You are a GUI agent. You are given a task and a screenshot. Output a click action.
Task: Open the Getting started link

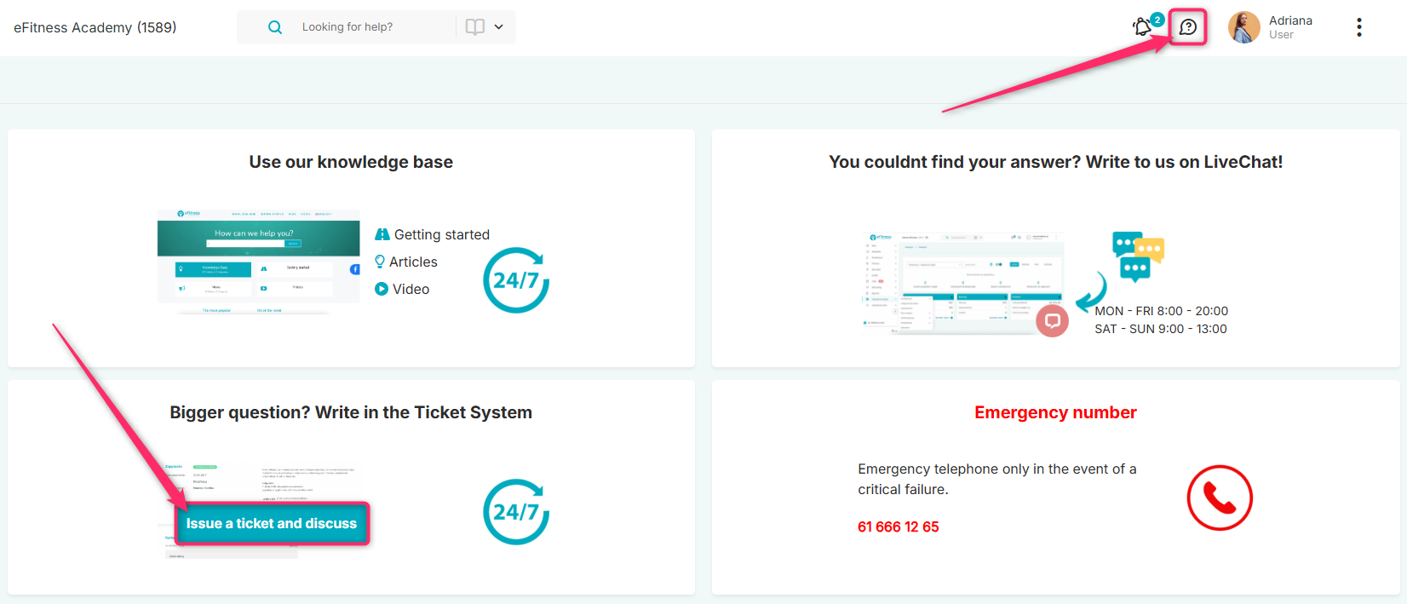(441, 234)
